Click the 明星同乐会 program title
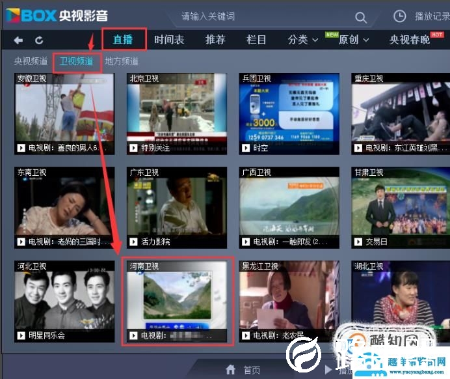 (46, 335)
